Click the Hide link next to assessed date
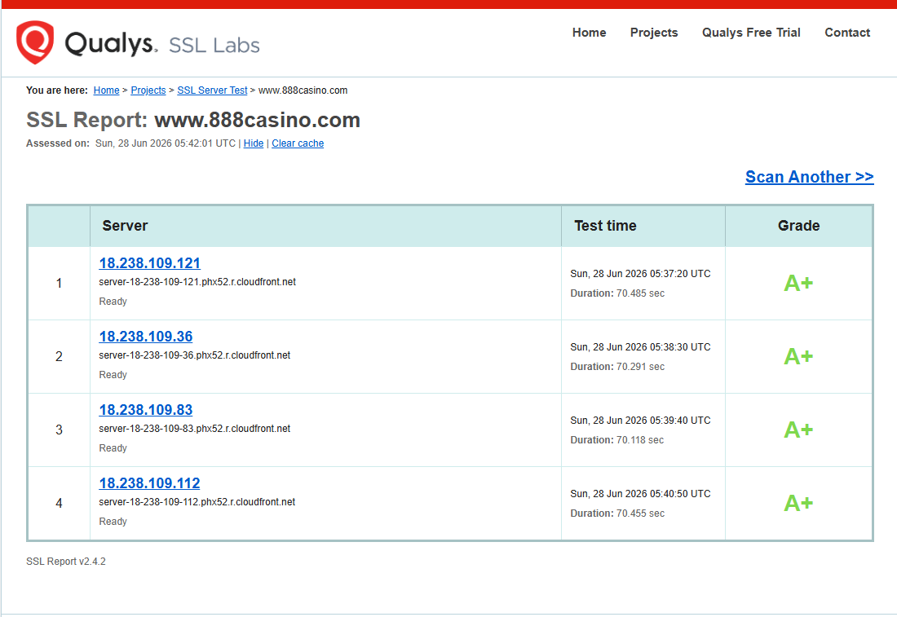 (254, 143)
